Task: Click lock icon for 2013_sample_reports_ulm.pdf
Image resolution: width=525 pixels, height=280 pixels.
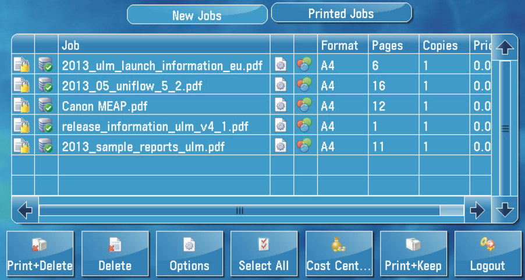Action: [x=22, y=146]
